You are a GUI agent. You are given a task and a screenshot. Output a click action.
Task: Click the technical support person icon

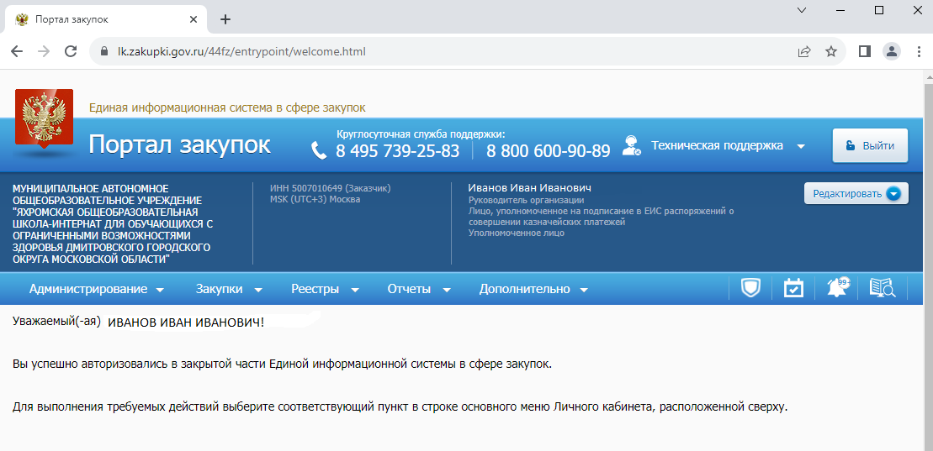tap(631, 146)
